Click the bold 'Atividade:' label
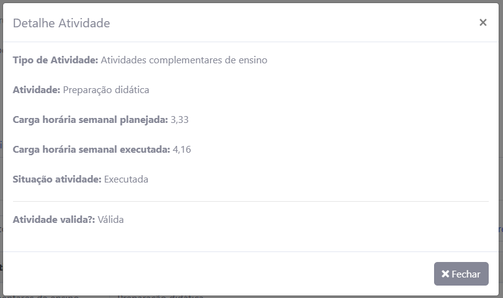The image size is (503, 298). point(36,90)
